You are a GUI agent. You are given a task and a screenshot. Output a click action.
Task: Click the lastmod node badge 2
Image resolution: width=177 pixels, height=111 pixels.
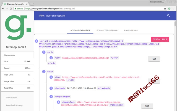point(51,88)
